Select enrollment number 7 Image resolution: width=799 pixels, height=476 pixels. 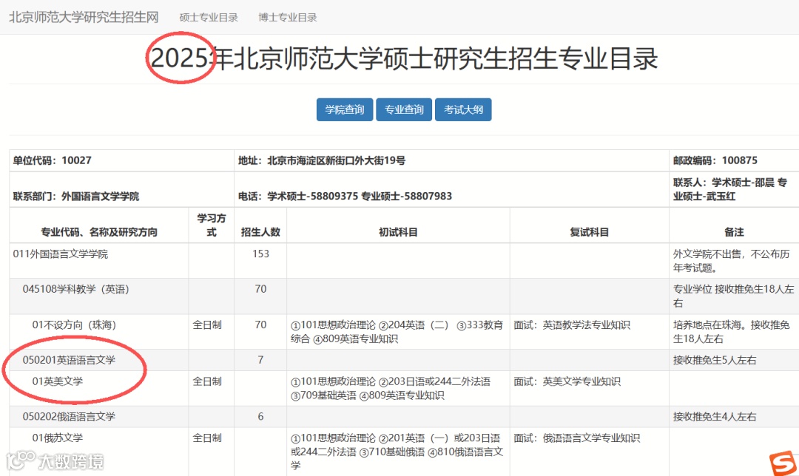260,360
